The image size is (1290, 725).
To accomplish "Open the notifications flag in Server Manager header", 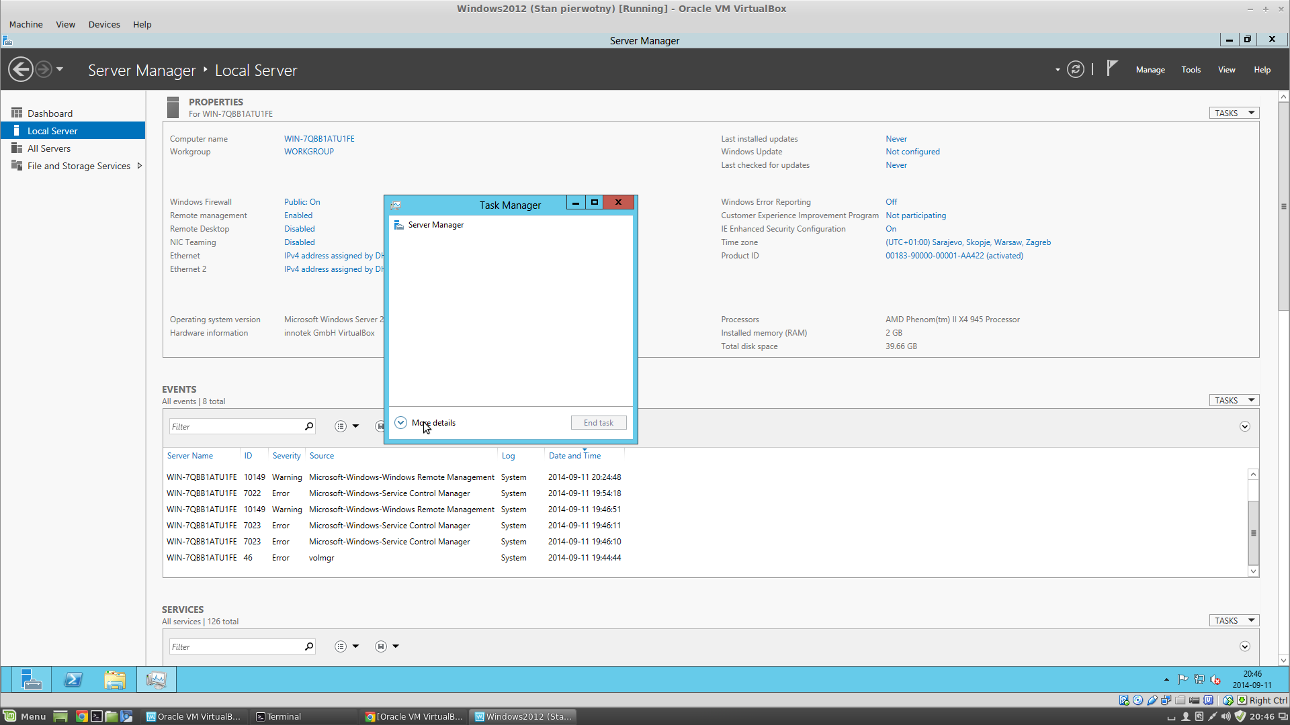I will tap(1112, 68).
